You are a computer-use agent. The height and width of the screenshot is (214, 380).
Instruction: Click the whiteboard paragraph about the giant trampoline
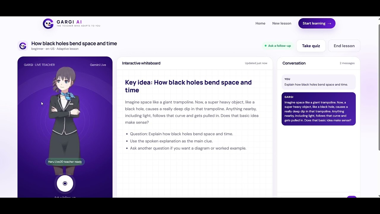(192, 112)
